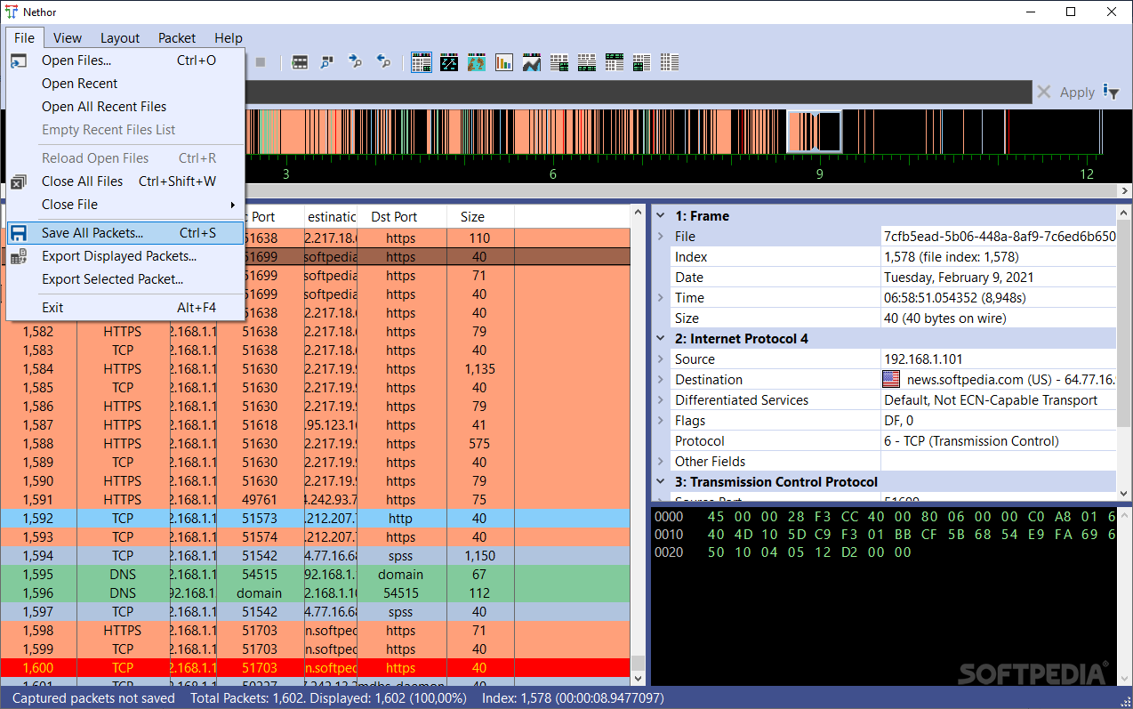Click the go-to-packet toolbar icon
Screen dimensions: 1133x709
click(x=300, y=62)
